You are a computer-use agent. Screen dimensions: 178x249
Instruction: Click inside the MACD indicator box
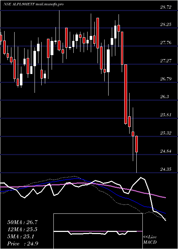[98, 231]
